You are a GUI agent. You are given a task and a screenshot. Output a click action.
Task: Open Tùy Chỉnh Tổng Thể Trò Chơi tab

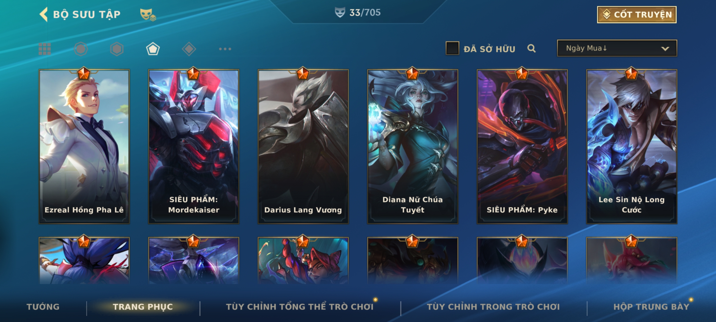coord(300,307)
